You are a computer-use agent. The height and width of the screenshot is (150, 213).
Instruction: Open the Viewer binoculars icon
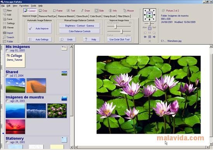pyautogui.click(x=5, y=28)
